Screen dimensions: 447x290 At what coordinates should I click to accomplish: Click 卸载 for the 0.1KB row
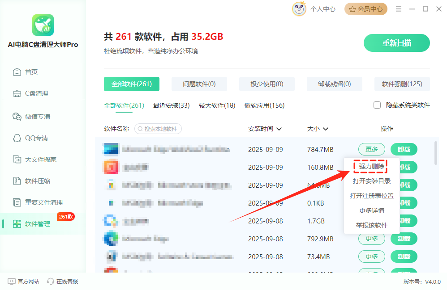[x=408, y=203]
